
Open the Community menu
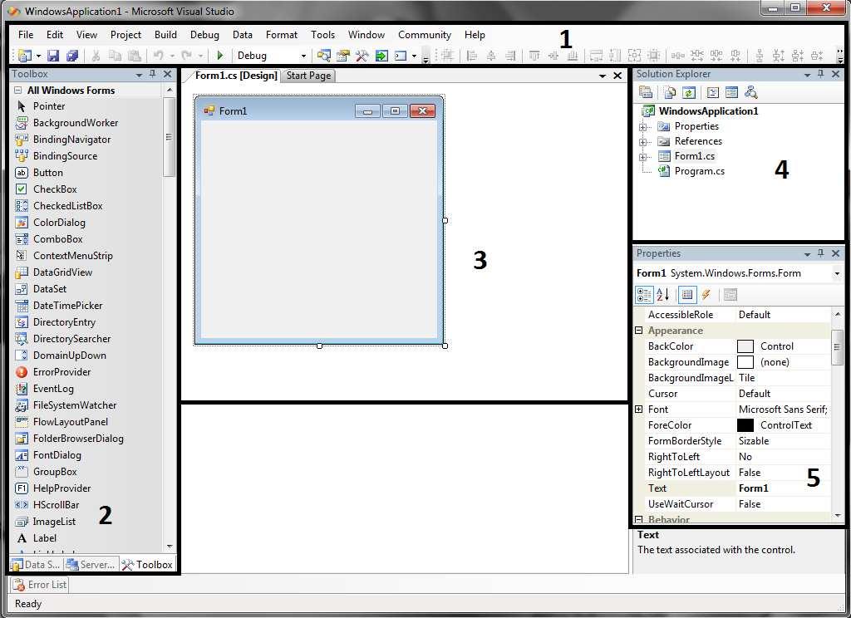click(425, 35)
